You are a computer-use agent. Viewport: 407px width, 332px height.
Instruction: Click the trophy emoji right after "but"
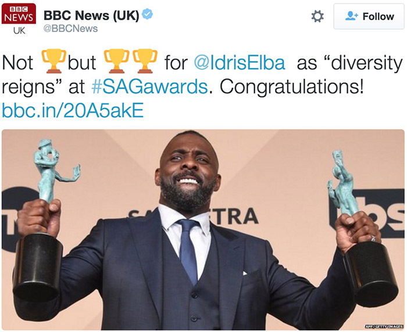[116, 61]
